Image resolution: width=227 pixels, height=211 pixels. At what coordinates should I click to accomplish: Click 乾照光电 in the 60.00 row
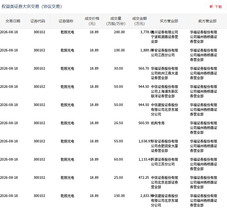(67, 160)
